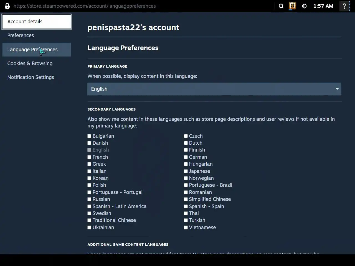Tick the Polish checkbox
Viewport: 355px width, 266px height.
point(89,185)
